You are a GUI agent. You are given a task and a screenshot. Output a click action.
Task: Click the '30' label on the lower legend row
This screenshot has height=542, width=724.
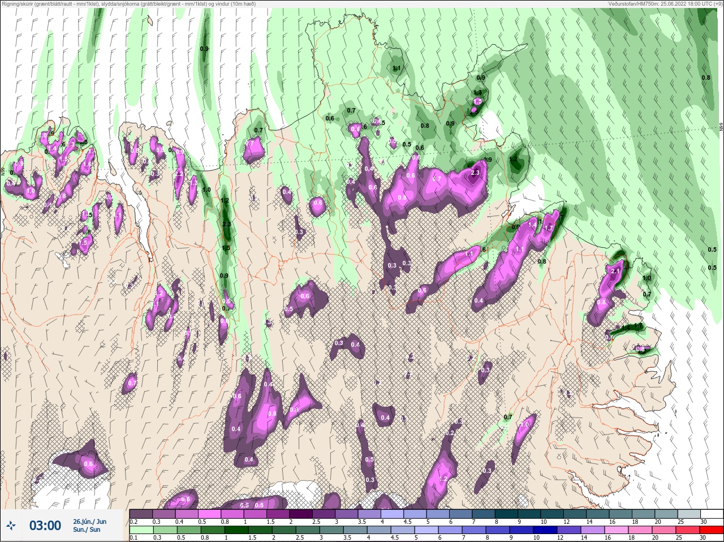click(x=704, y=537)
